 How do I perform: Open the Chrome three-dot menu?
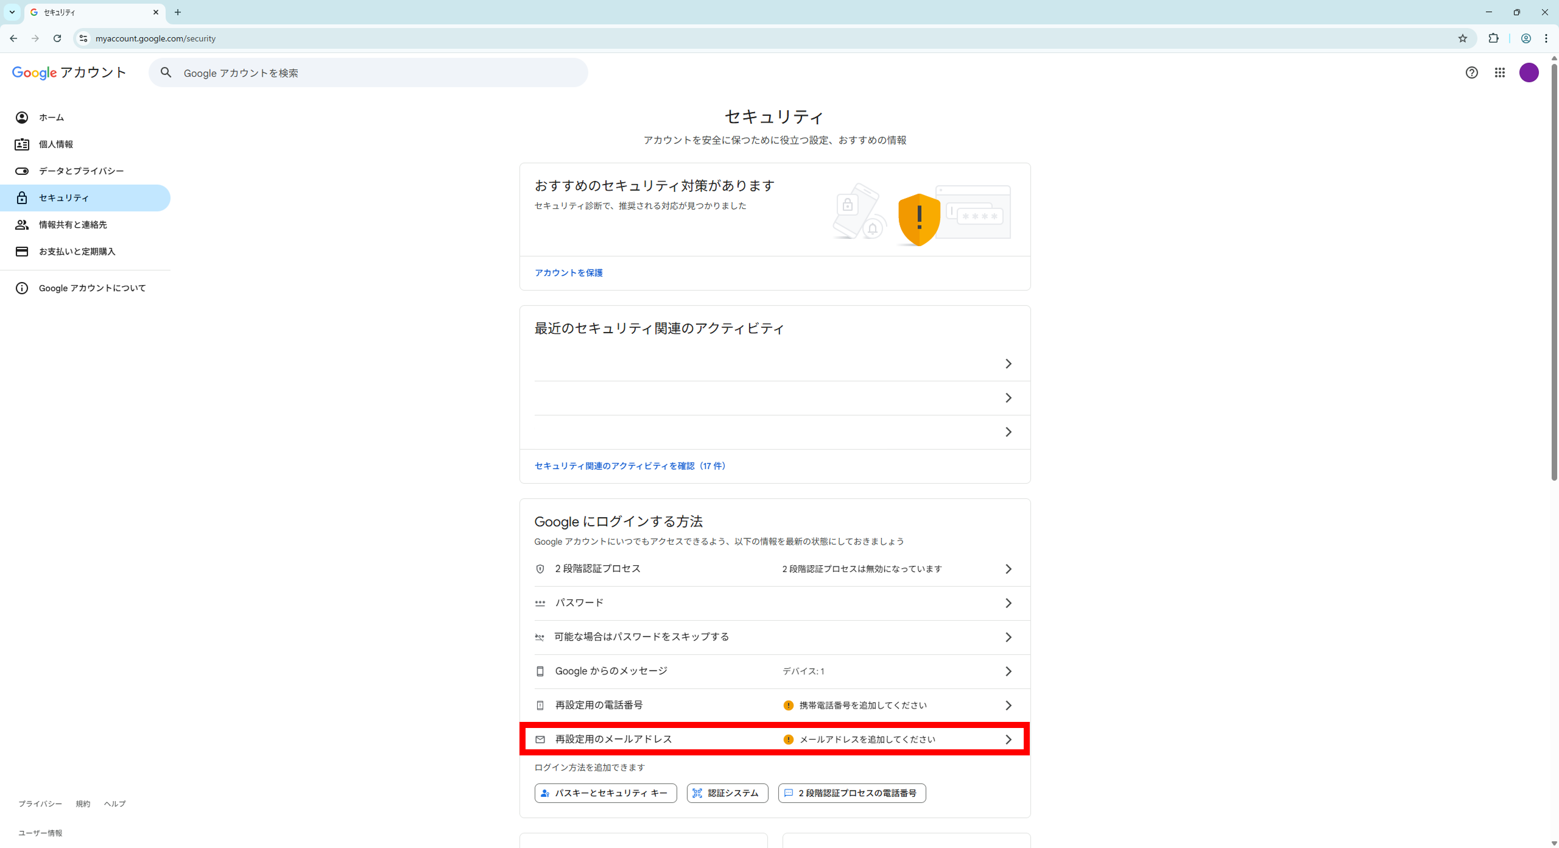pos(1546,38)
